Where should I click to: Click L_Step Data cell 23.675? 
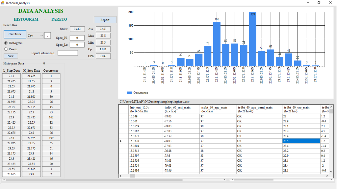[x=12, y=174]
